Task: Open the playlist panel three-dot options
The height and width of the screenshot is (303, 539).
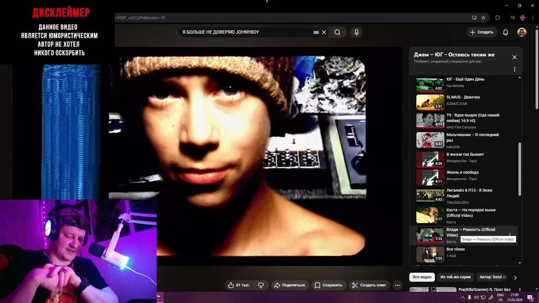Action: [x=514, y=69]
